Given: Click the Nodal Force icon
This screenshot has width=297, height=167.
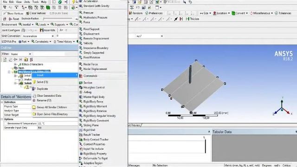Looking at the screenshot, I should pyautogui.click(x=81, y=64).
